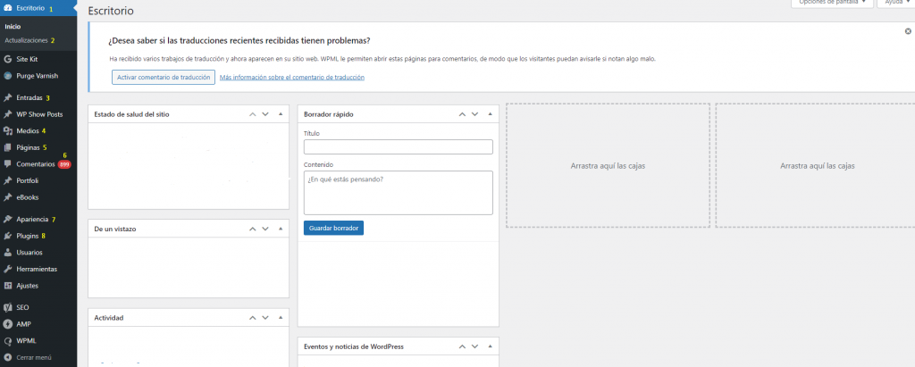Click the WP Show Posts pin icon

[x=7, y=114]
